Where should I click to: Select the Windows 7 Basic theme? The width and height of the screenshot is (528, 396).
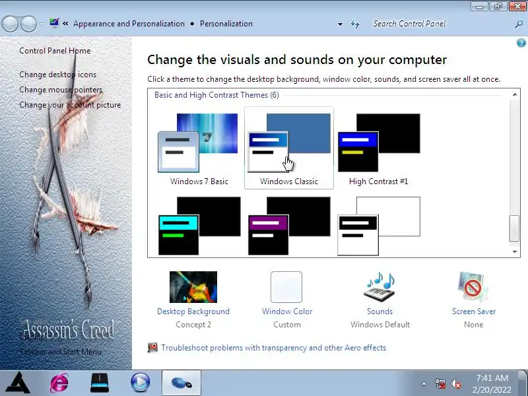199,149
